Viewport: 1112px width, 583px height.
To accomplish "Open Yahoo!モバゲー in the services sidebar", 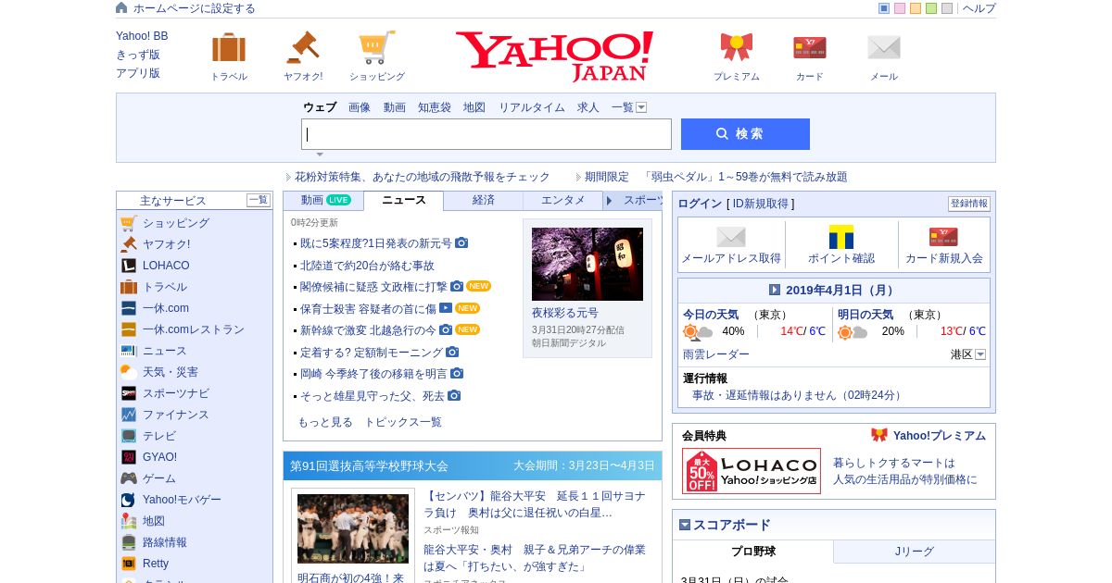I will [182, 500].
